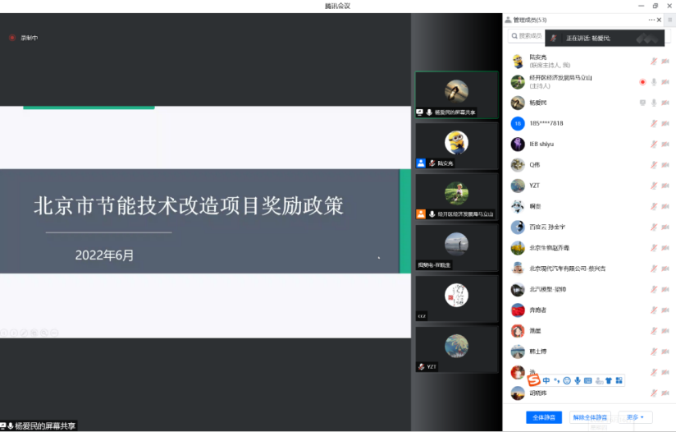
Task: Click Sogou input method logo icon
Action: click(534, 380)
